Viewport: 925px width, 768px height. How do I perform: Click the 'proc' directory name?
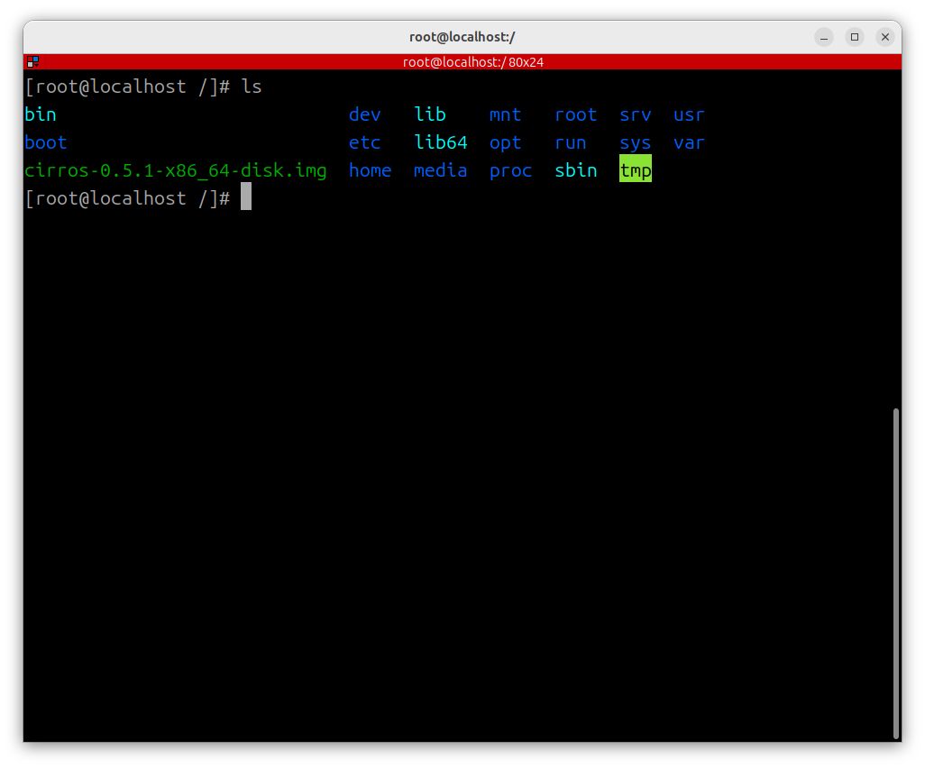tap(510, 170)
